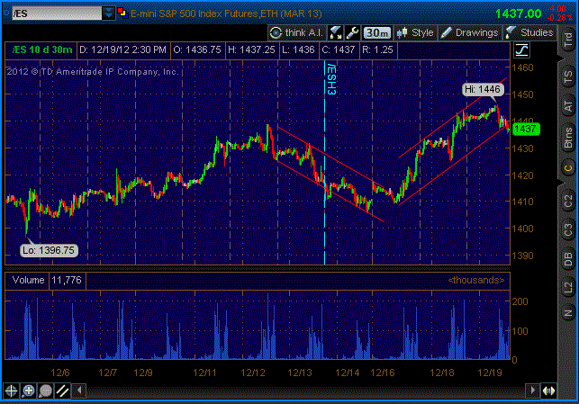Image resolution: width=579 pixels, height=404 pixels.
Task: Click the 'C: 1437' close value
Action: pos(339,49)
